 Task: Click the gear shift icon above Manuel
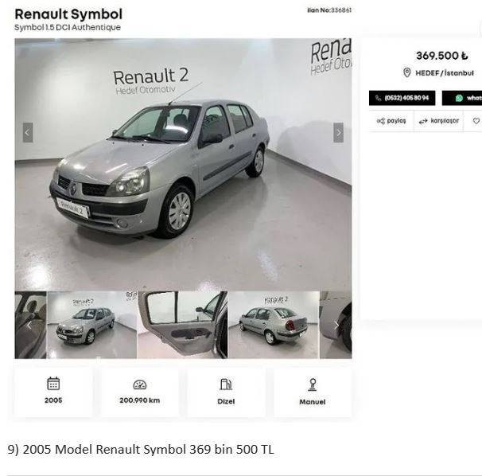coord(313,384)
